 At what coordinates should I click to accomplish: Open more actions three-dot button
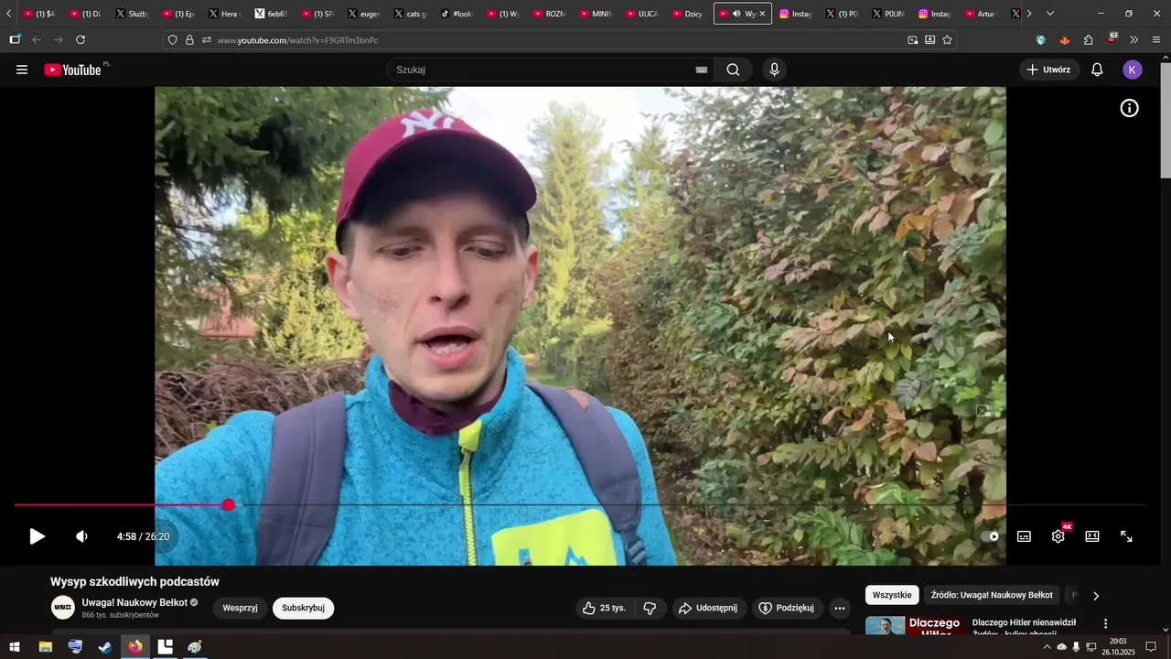pos(840,608)
